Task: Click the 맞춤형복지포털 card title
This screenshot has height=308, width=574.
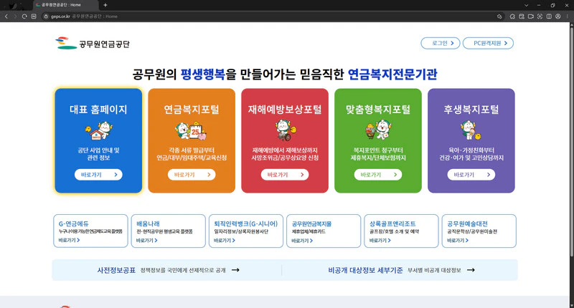Action: point(378,110)
